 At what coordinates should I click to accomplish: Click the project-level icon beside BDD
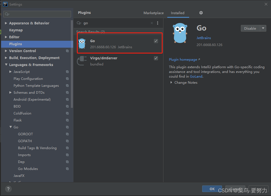tap(67, 106)
